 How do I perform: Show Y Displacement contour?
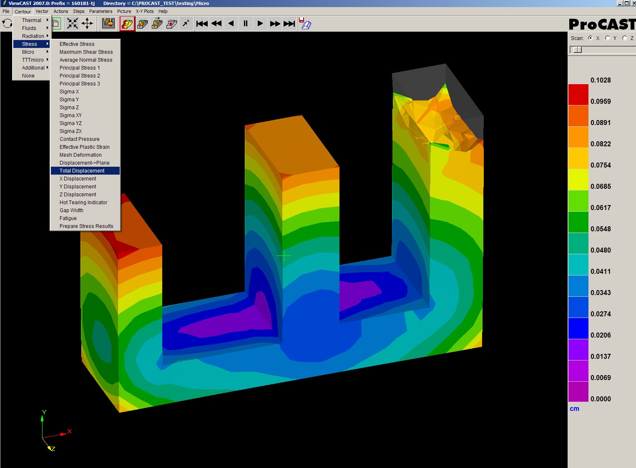tap(85, 187)
